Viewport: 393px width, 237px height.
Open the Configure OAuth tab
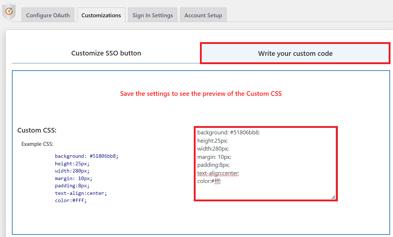(x=48, y=15)
